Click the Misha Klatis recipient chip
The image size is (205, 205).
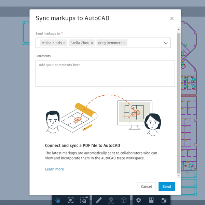point(54,43)
